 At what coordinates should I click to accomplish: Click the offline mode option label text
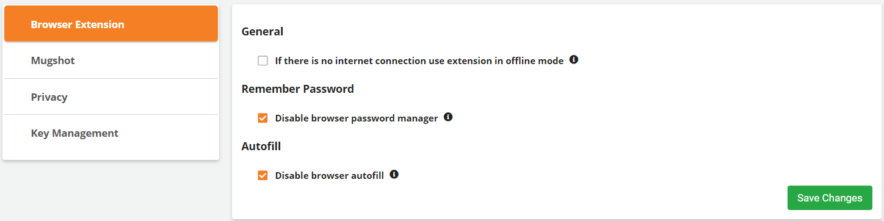click(x=419, y=61)
